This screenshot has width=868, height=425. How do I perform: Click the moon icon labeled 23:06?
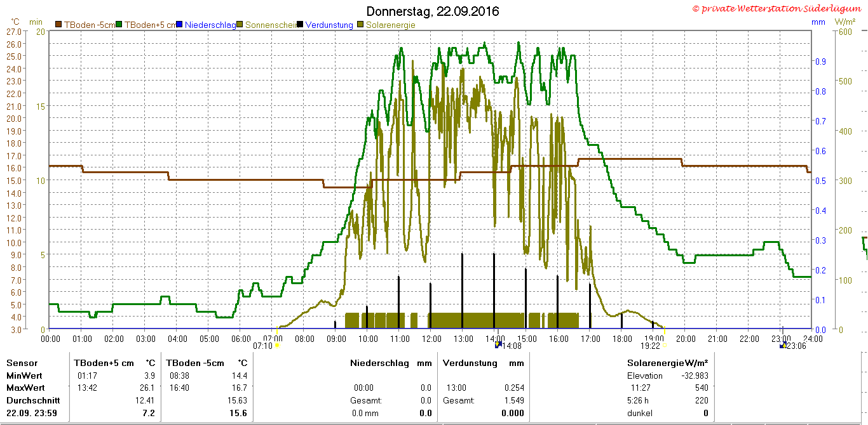click(x=783, y=344)
